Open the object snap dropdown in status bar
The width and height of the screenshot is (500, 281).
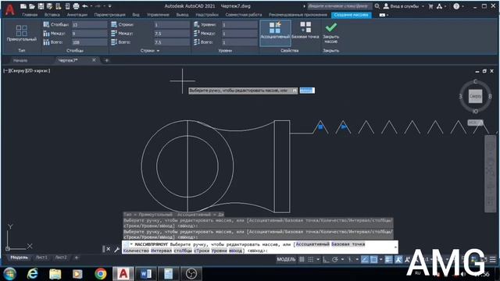[380, 260]
